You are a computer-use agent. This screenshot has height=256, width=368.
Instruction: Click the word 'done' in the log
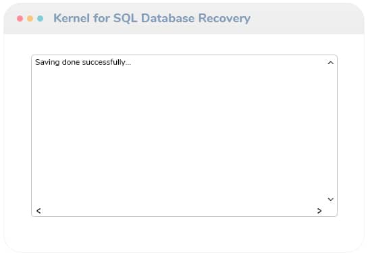pyautogui.click(x=71, y=62)
